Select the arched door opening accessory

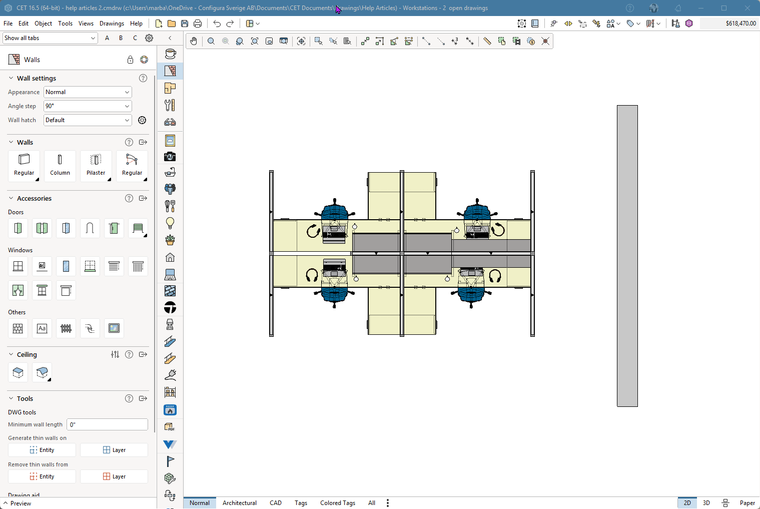pos(90,228)
